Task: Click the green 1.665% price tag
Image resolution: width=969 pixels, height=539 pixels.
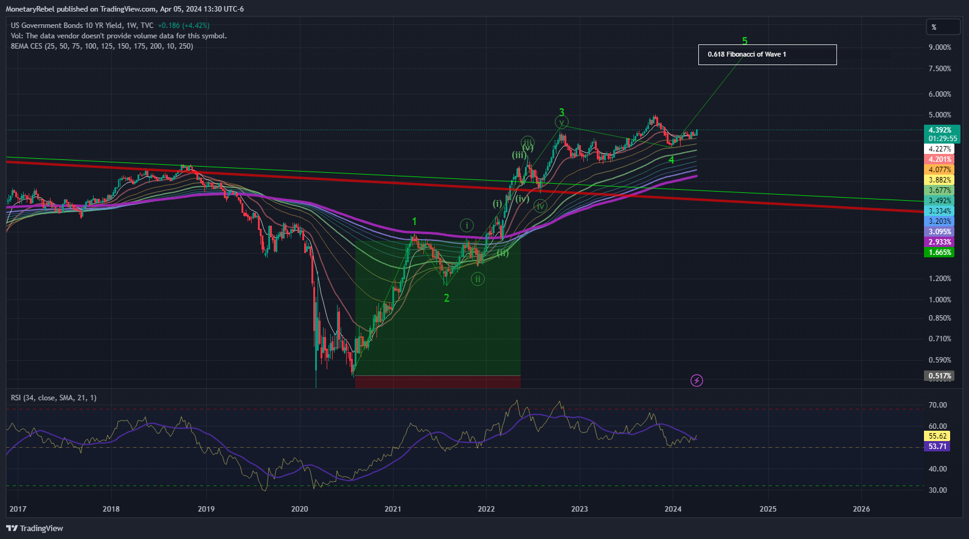Action: pyautogui.click(x=939, y=252)
